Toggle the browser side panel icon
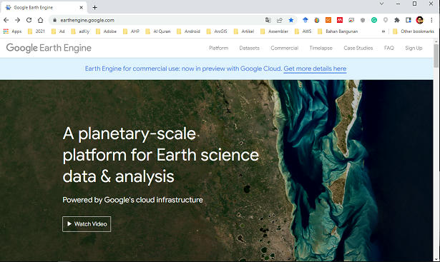Image resolution: width=440 pixels, height=262 pixels. click(409, 20)
